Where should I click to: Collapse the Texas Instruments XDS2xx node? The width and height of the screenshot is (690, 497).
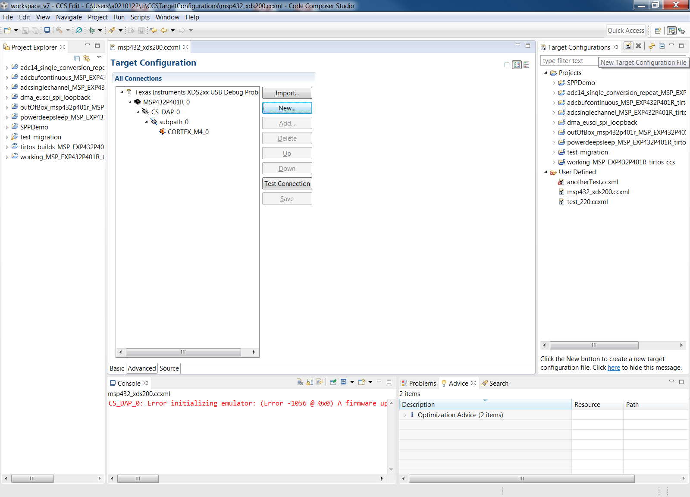[x=122, y=92]
